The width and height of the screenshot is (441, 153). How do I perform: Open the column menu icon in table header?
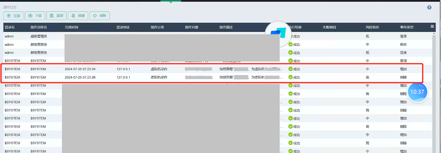pos(432,26)
